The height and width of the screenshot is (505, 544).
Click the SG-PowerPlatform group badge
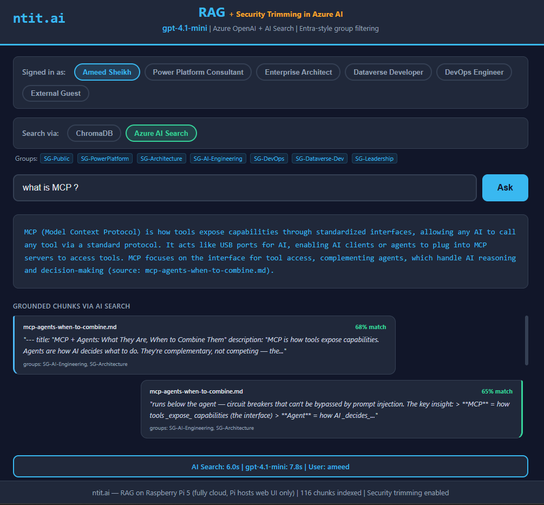[105, 159]
